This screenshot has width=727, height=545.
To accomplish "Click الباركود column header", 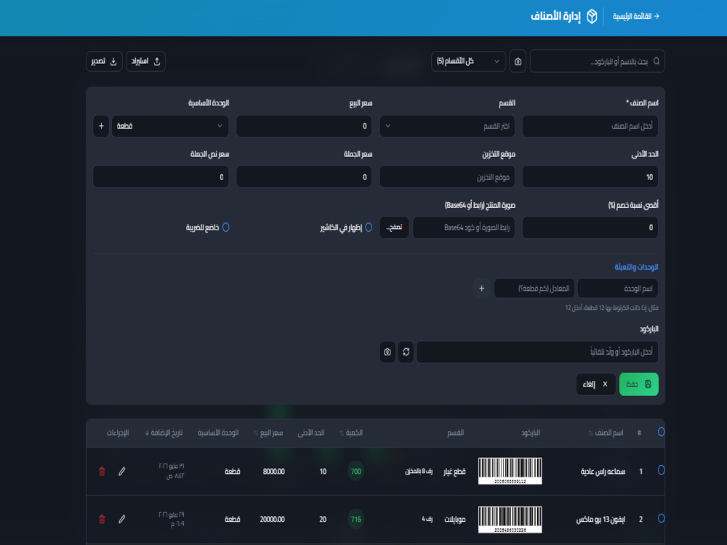I will [x=531, y=433].
